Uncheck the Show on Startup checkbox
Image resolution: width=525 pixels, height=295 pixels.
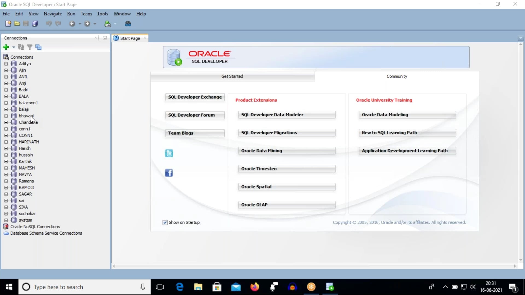[164, 222]
